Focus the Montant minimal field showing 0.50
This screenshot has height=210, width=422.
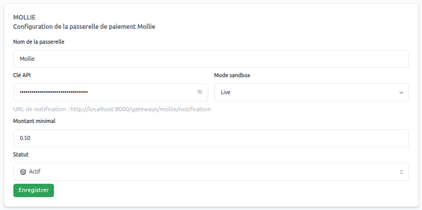[211, 138]
